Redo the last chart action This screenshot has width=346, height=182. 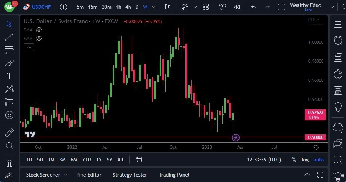coord(267,7)
